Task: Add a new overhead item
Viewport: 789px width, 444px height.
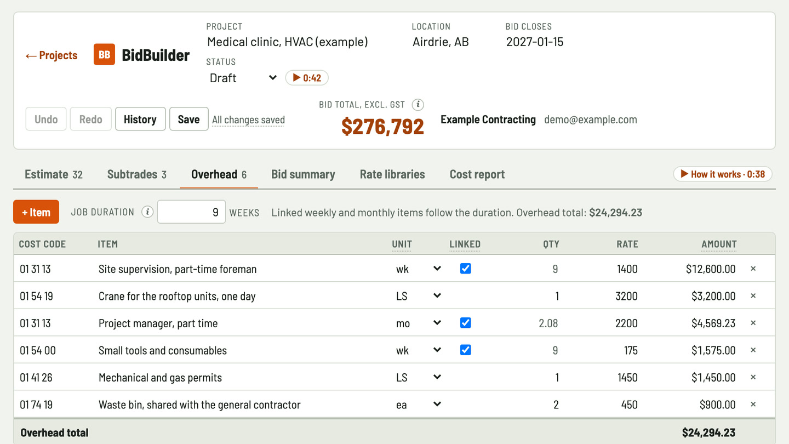Action: tap(36, 212)
